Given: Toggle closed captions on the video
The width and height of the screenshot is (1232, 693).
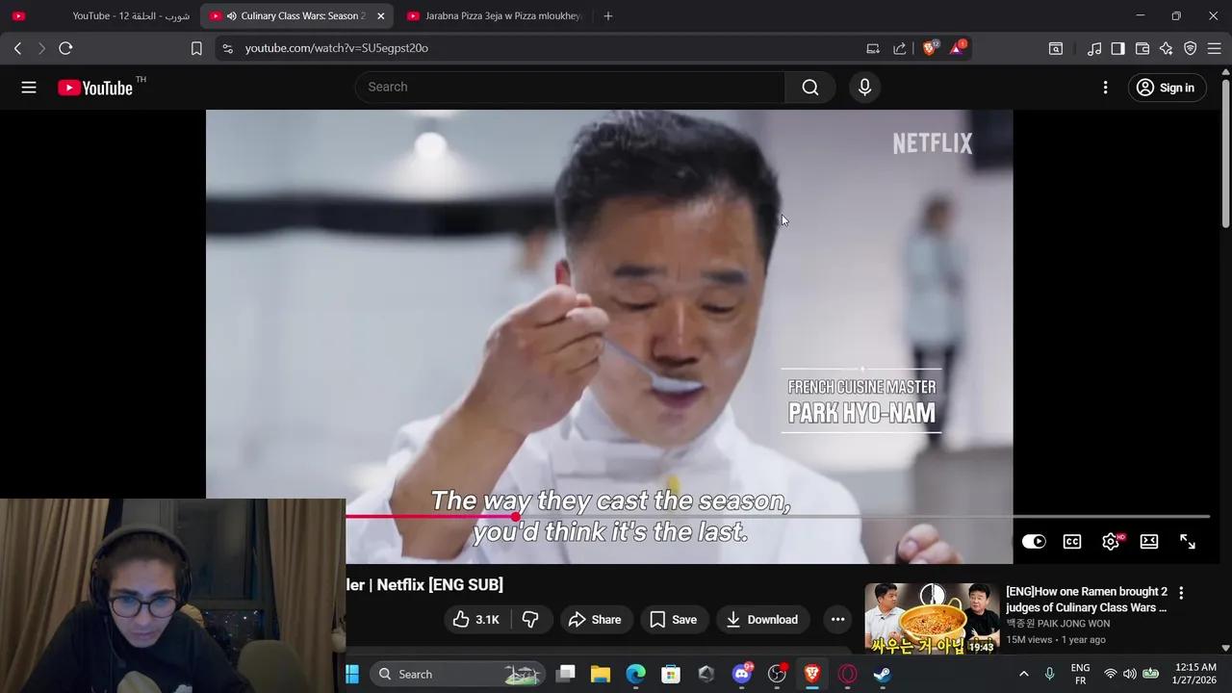Looking at the screenshot, I should coord(1072,542).
